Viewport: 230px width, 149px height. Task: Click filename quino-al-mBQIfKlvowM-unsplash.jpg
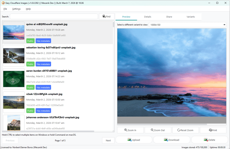pos(47,24)
